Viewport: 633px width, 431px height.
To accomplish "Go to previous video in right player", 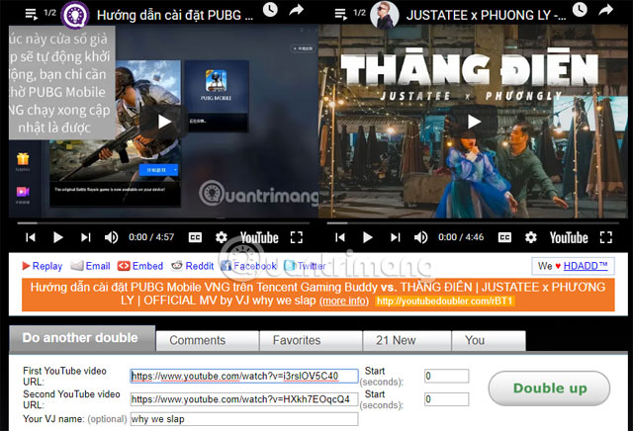I will click(x=340, y=237).
